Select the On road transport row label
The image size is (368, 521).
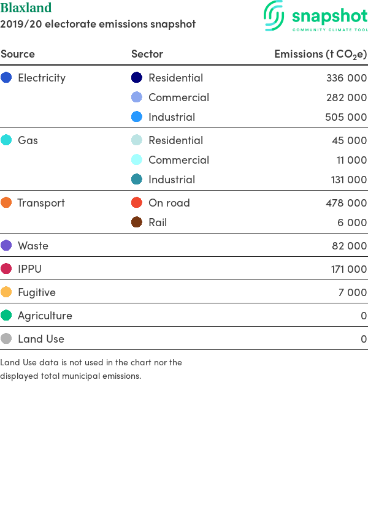click(169, 203)
